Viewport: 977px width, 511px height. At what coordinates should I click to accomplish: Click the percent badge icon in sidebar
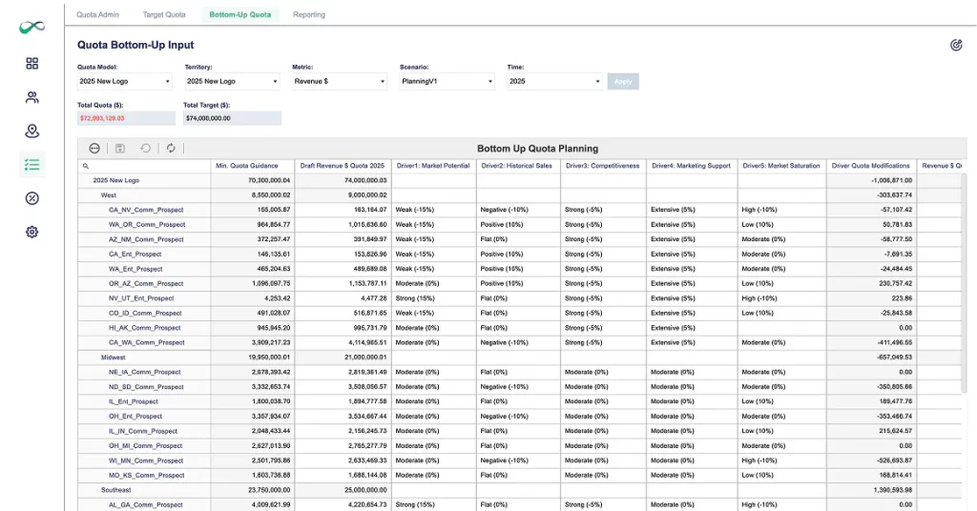pyautogui.click(x=32, y=198)
